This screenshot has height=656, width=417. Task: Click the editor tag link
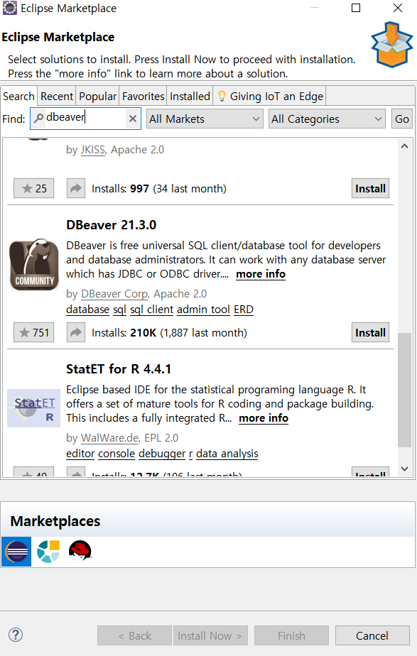[80, 454]
